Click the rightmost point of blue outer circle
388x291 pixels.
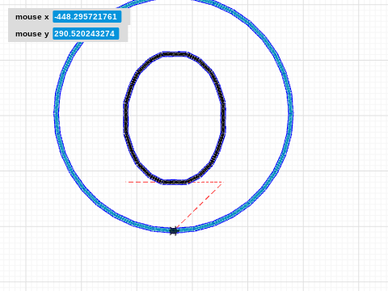pyautogui.click(x=291, y=113)
